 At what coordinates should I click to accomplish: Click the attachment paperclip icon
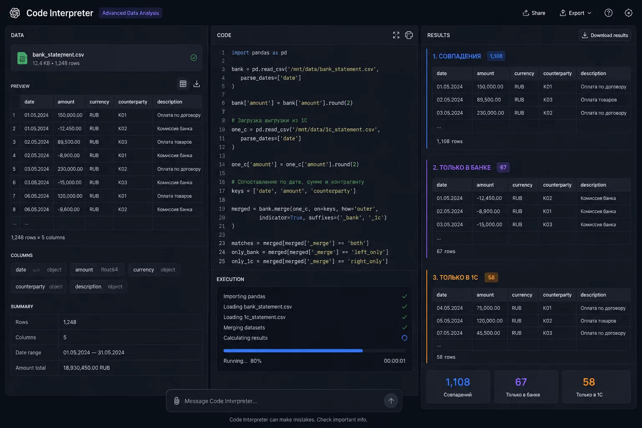pyautogui.click(x=177, y=401)
